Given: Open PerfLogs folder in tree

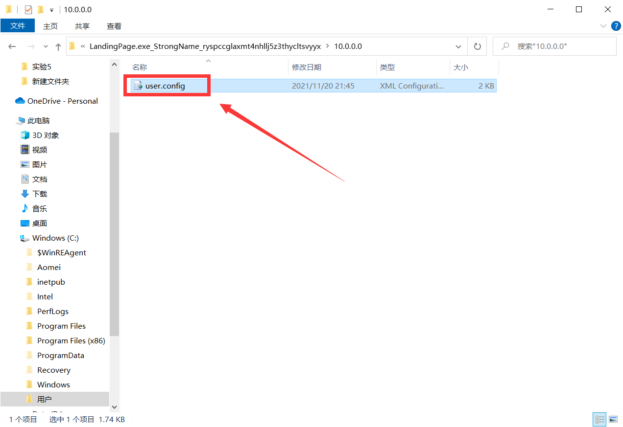Looking at the screenshot, I should point(53,311).
